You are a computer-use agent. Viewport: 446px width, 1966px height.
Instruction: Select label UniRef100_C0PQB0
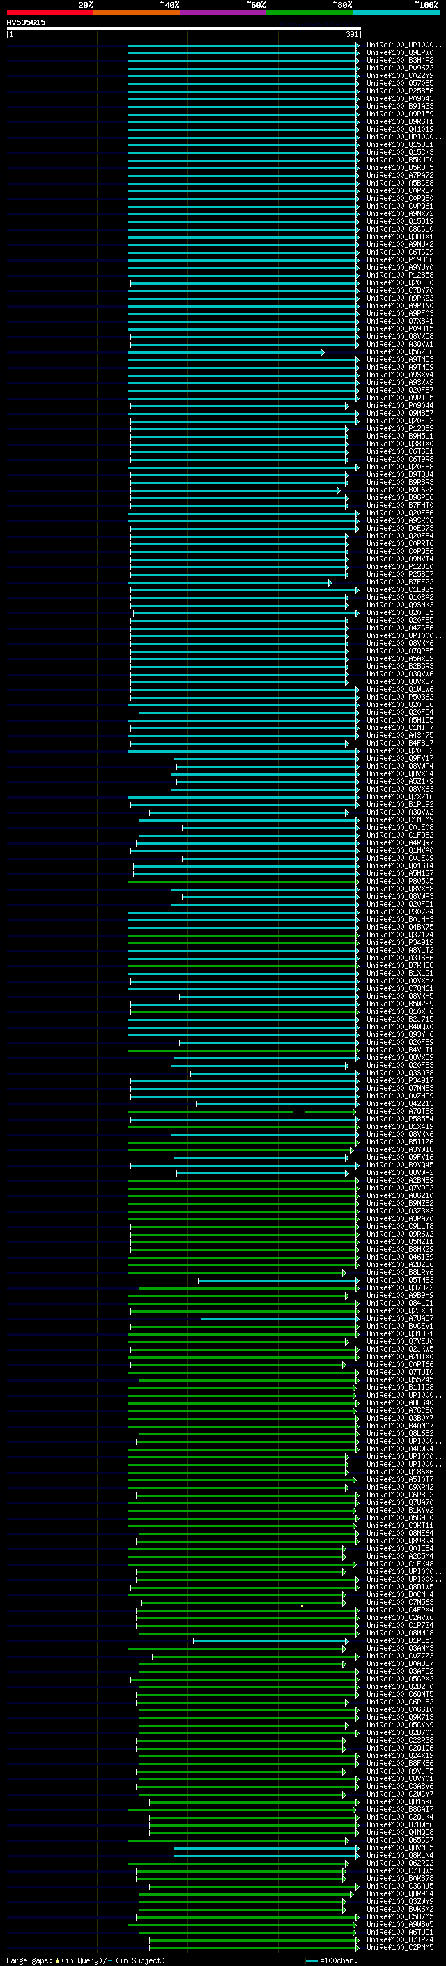[x=400, y=199]
